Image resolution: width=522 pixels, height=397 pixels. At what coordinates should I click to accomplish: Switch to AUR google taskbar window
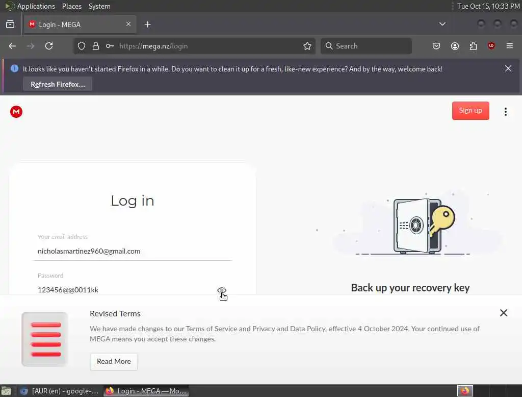60,391
